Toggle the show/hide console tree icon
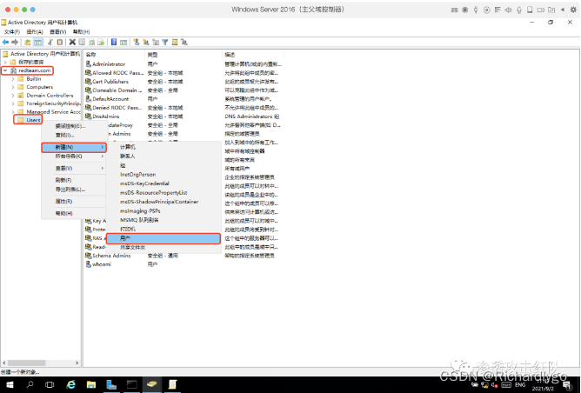 (37, 43)
